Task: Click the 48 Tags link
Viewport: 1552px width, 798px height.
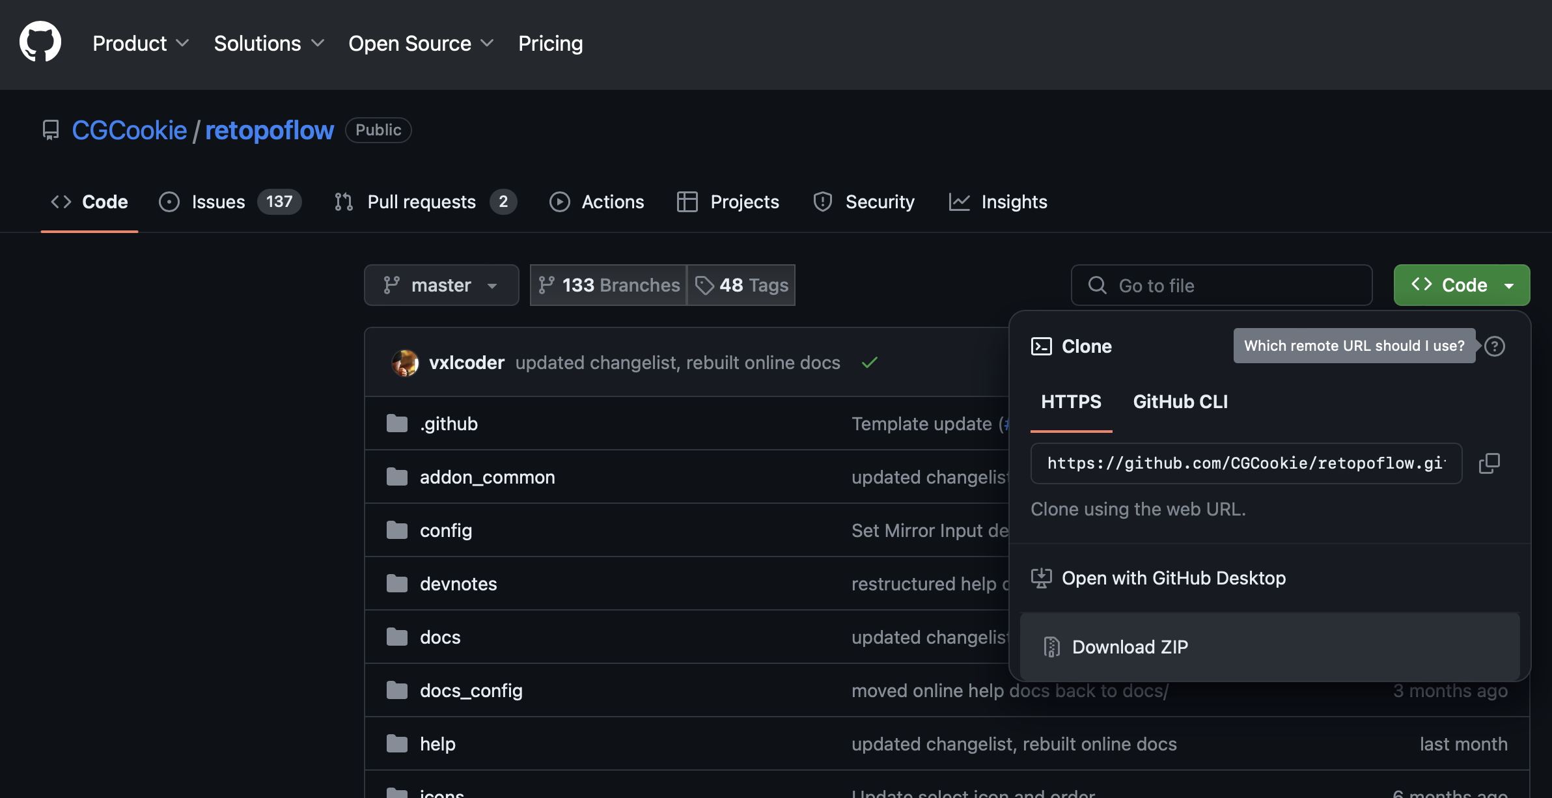Action: (x=741, y=285)
